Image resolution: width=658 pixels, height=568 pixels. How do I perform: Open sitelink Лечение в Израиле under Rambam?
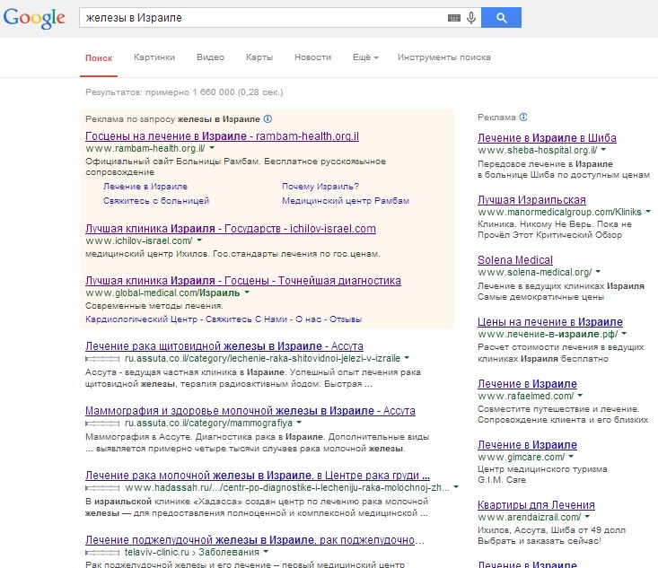pos(145,187)
